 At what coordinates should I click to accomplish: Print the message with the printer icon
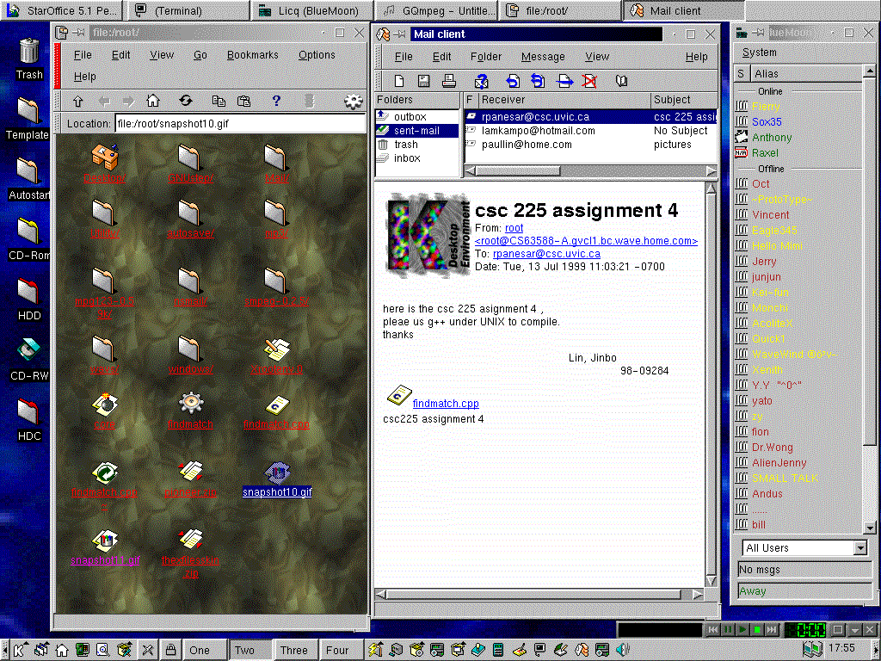coord(448,81)
